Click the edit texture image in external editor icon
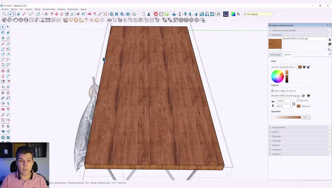332x188 pixels. pyautogui.click(x=308, y=96)
